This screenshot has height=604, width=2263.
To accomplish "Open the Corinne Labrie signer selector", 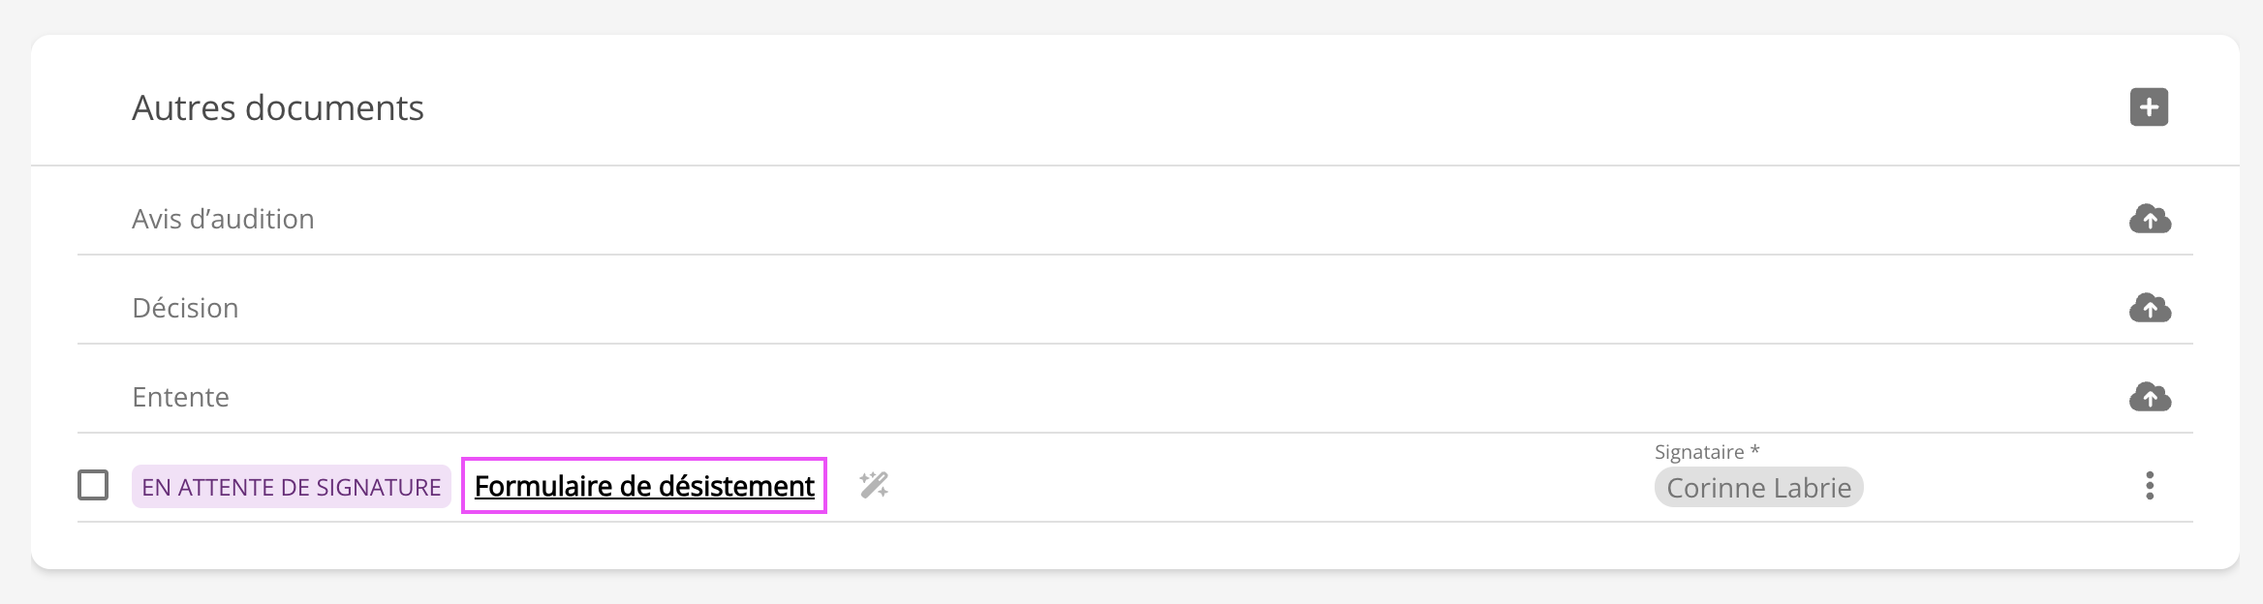I will point(1758,488).
